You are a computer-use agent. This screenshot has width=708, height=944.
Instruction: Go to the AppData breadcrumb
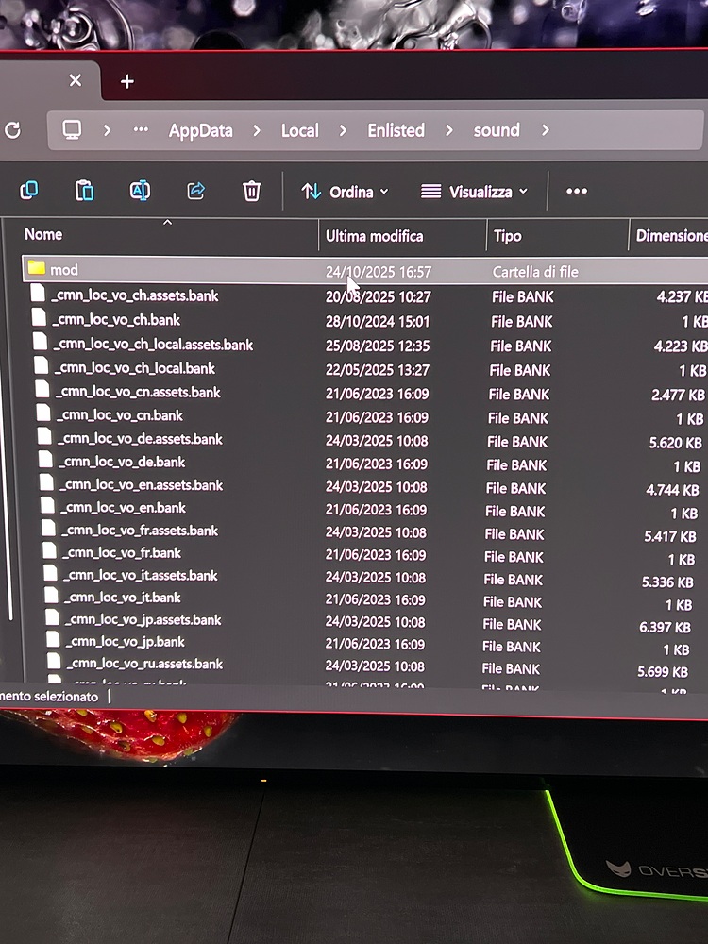tap(200, 130)
